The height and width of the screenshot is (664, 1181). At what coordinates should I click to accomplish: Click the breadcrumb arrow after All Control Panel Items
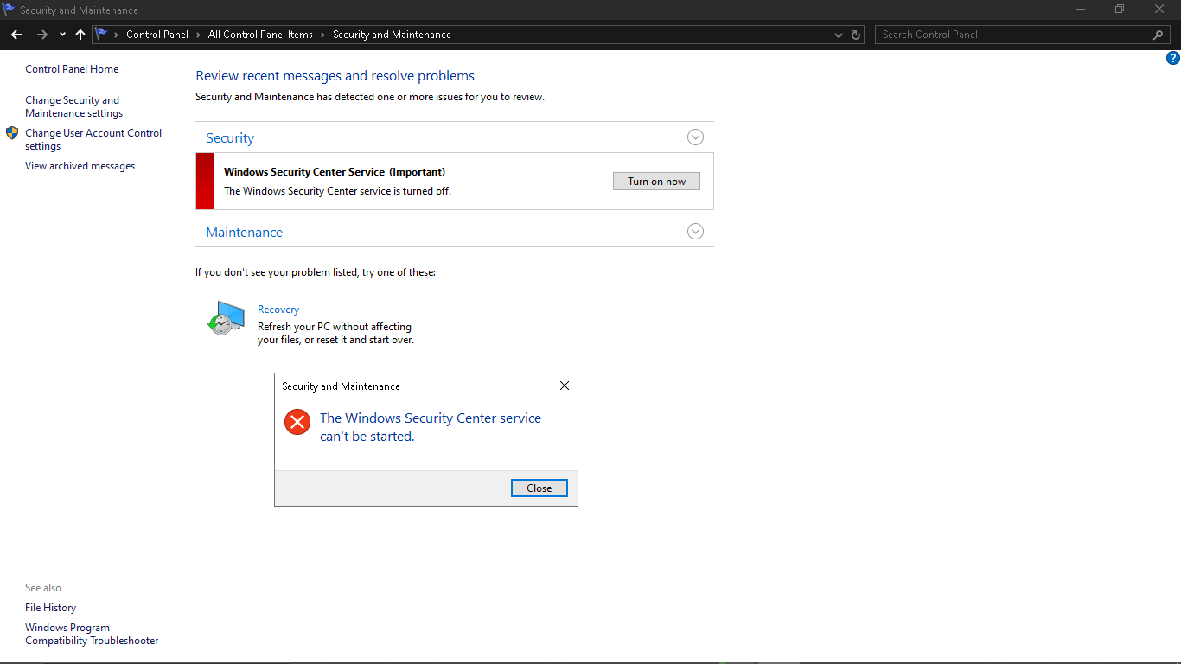323,35
